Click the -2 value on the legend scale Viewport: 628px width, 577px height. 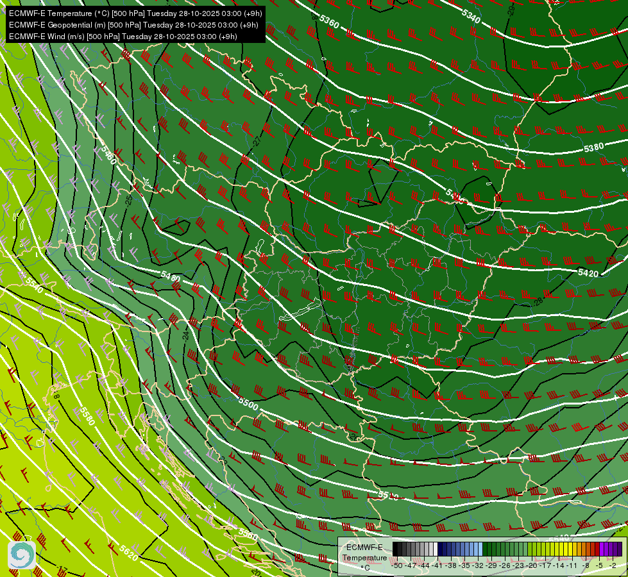pyautogui.click(x=613, y=566)
